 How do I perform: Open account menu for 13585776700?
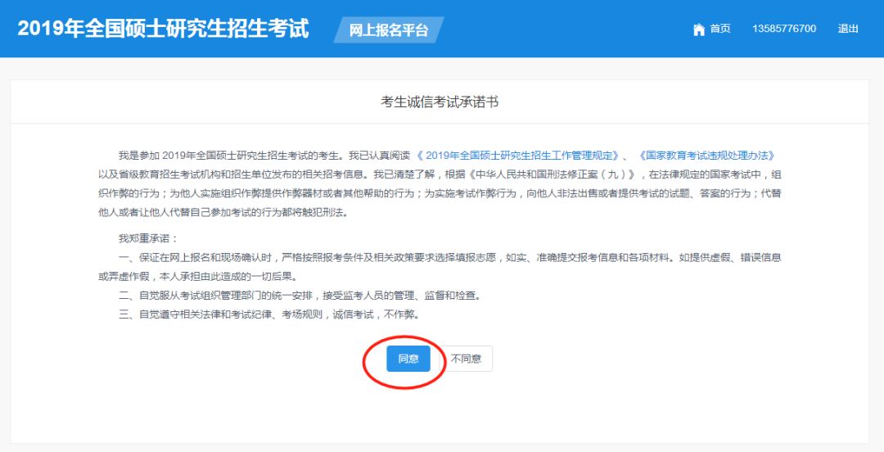(783, 29)
